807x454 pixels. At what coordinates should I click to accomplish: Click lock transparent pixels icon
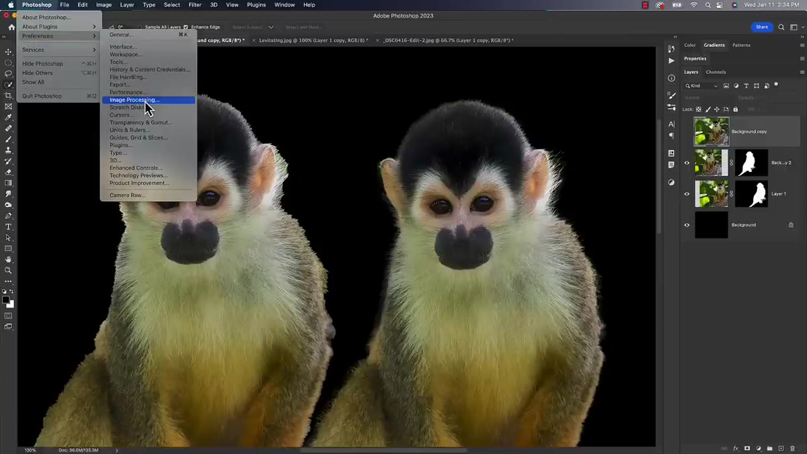click(x=699, y=109)
